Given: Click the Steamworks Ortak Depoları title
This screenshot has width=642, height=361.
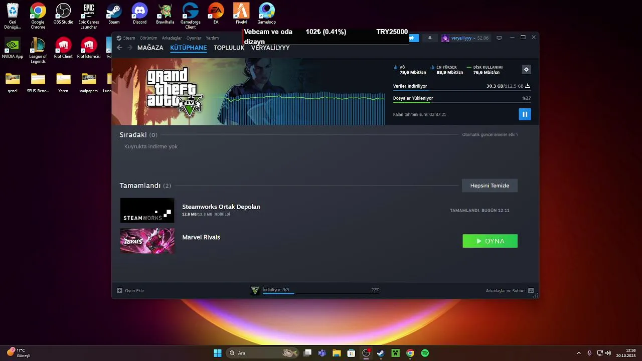Looking at the screenshot, I should (221, 207).
